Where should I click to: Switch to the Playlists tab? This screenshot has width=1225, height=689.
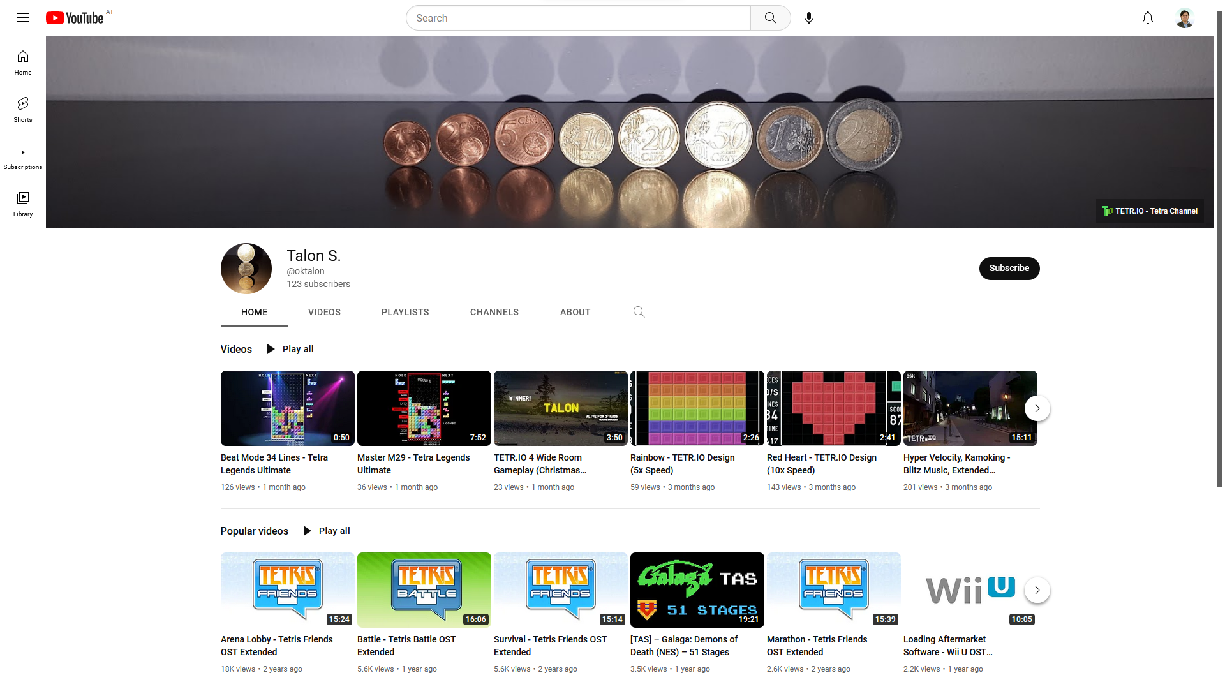405,312
